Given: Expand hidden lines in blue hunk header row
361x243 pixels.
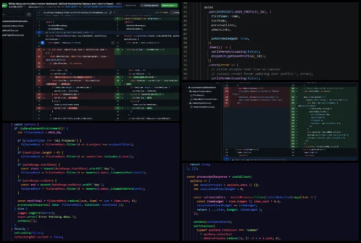Looking at the screenshot, I should [39, 32].
